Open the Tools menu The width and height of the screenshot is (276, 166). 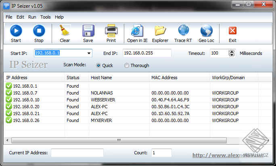point(46,17)
